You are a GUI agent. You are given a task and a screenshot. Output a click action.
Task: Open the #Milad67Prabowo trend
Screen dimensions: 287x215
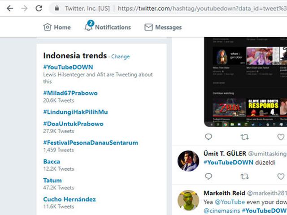click(x=70, y=93)
